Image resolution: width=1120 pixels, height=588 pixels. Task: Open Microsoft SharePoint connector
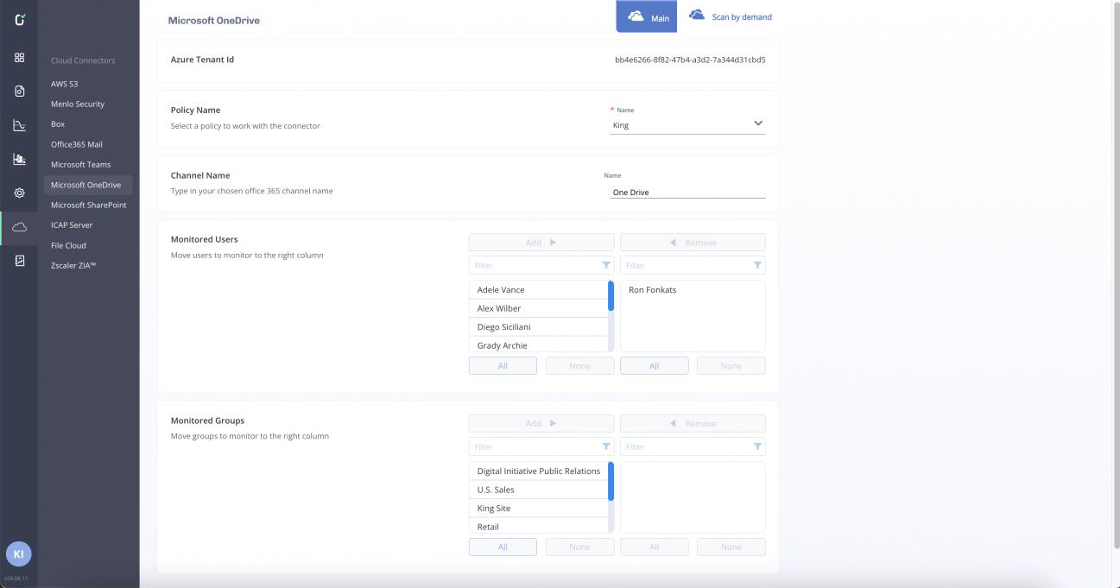click(x=89, y=205)
